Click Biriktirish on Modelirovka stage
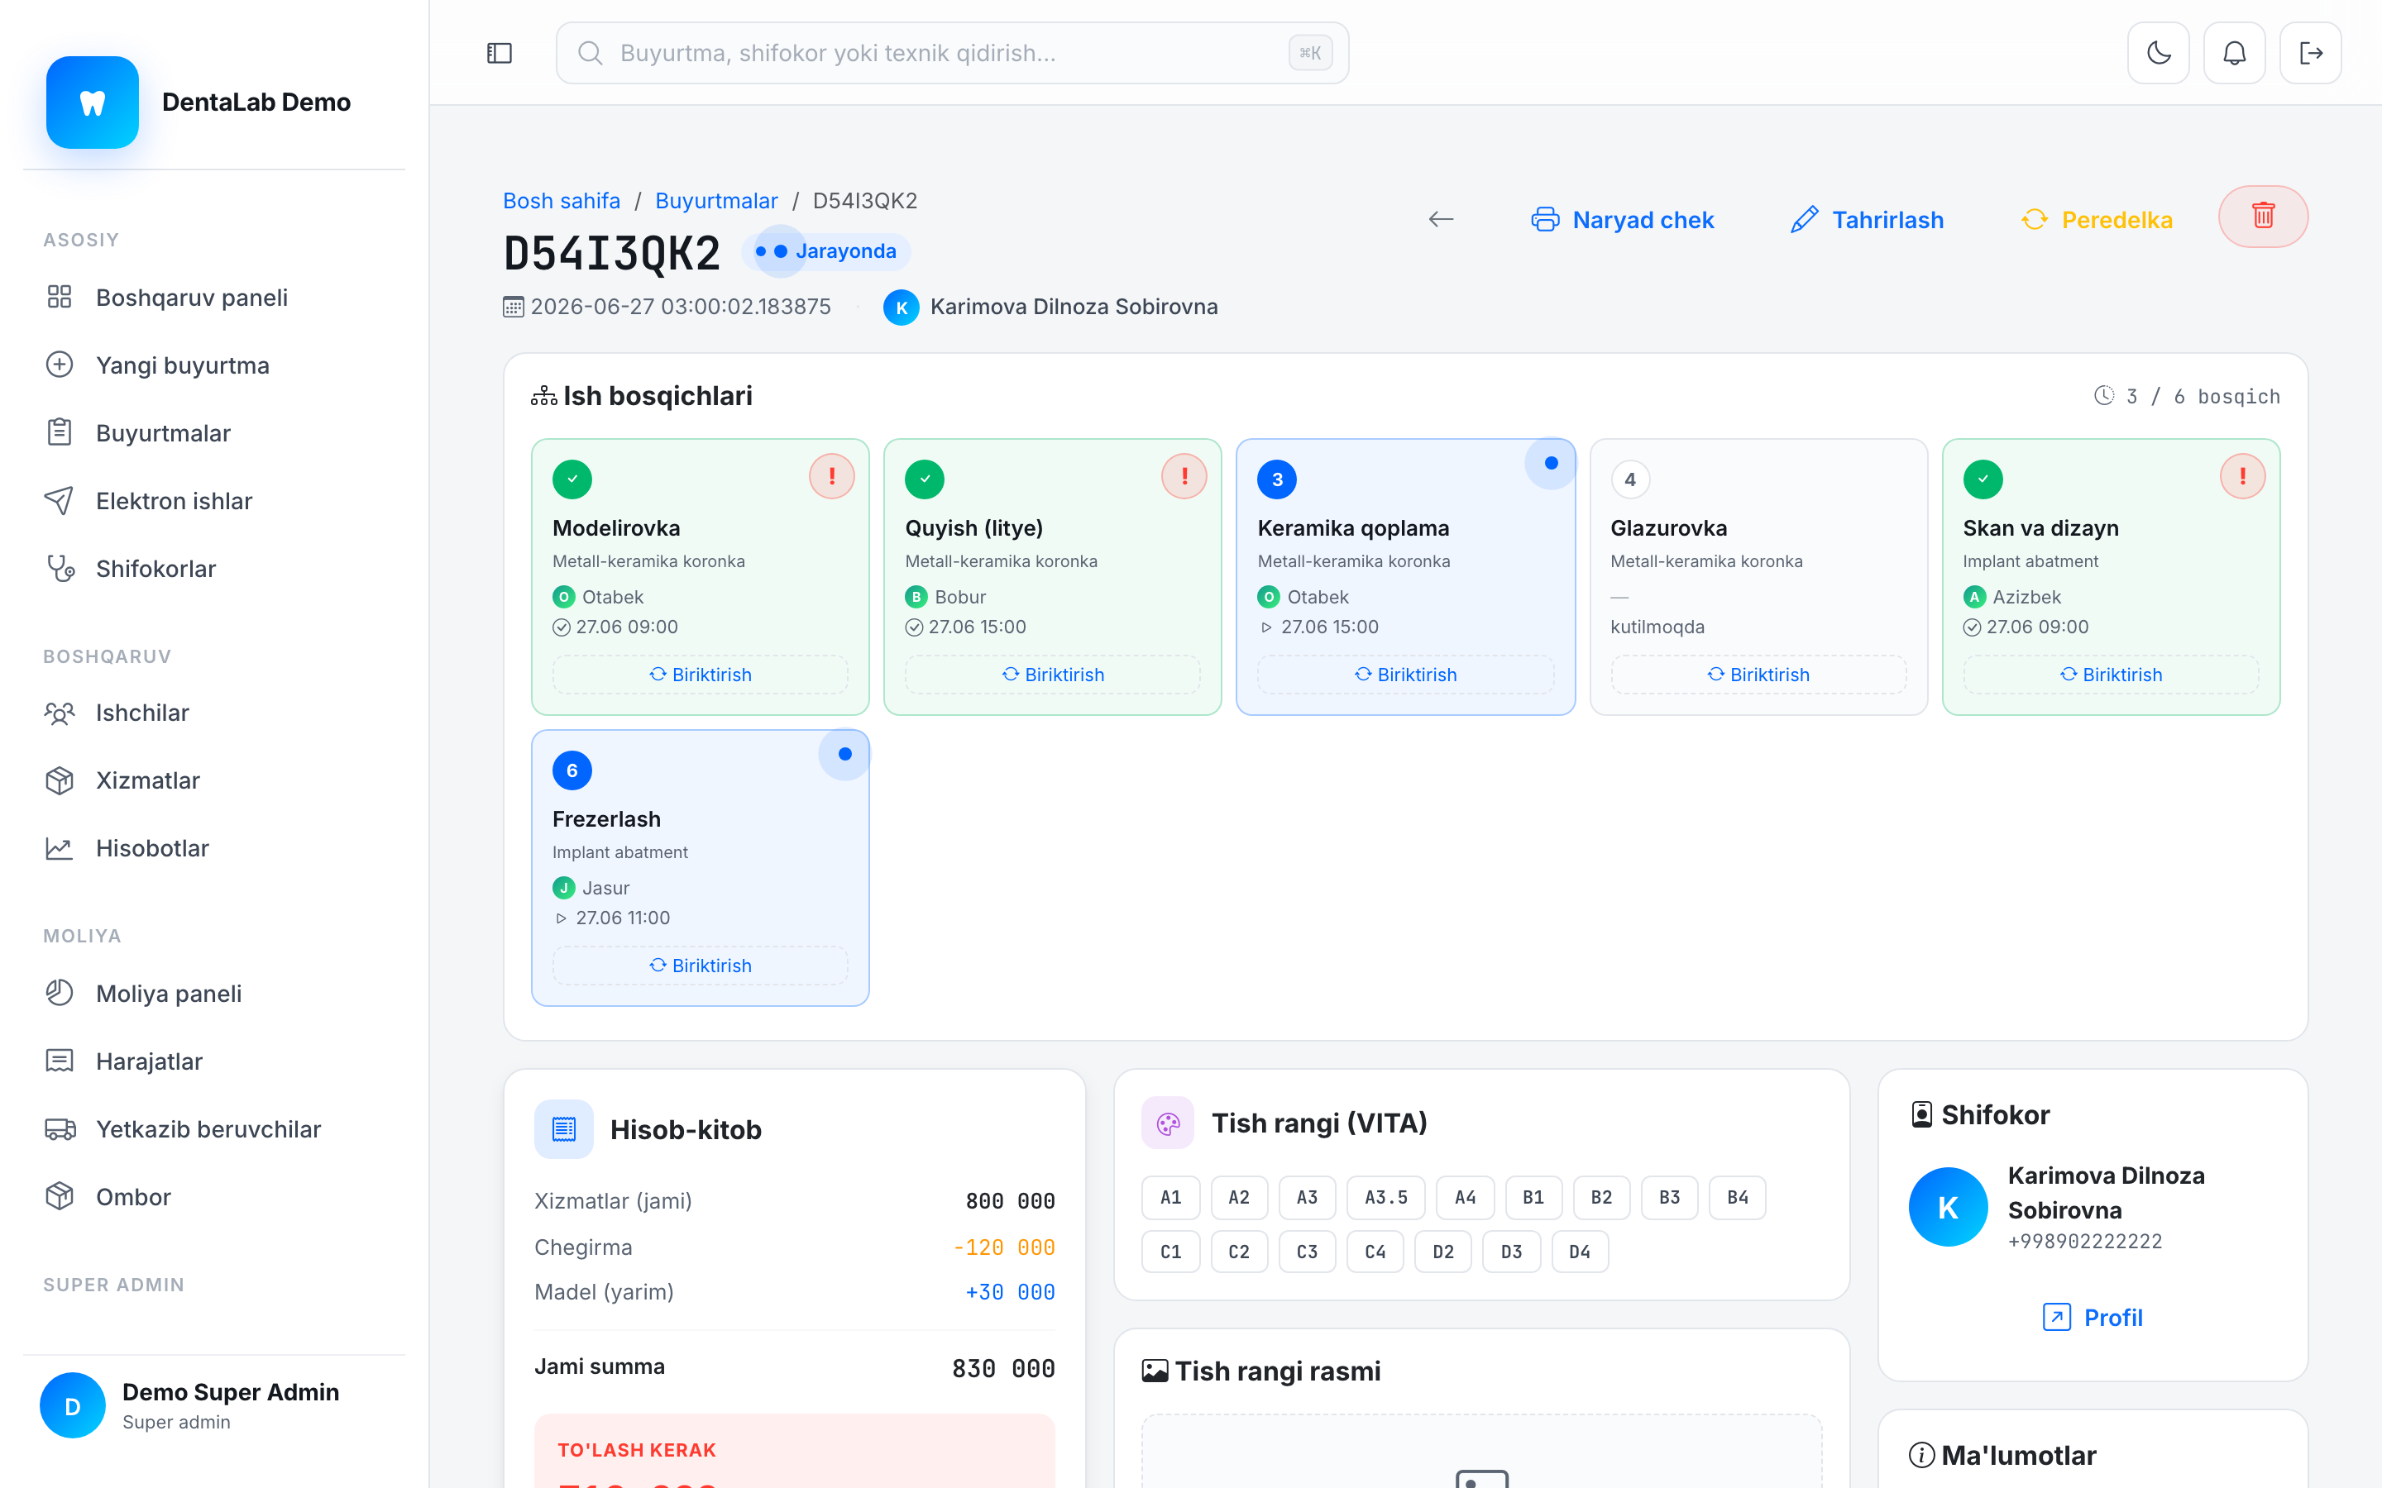Viewport: 2382px width, 1488px height. click(700, 674)
